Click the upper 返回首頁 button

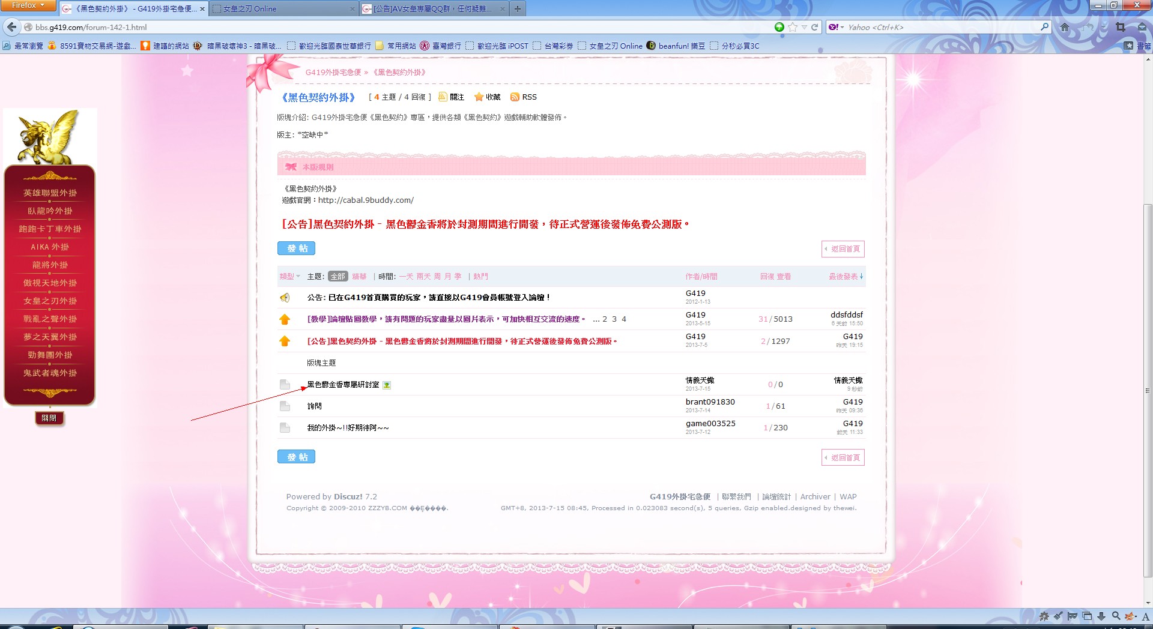pos(843,249)
